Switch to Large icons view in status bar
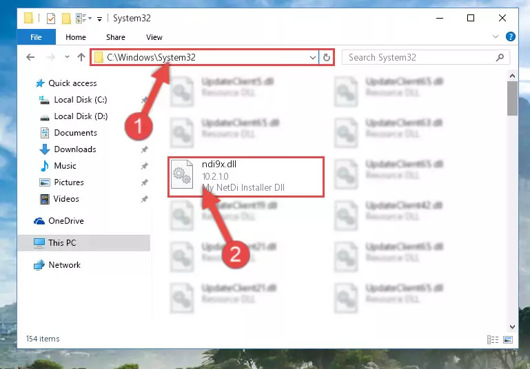The width and height of the screenshot is (530, 369). click(508, 339)
